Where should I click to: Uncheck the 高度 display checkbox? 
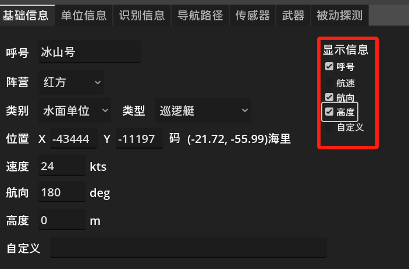coord(329,112)
